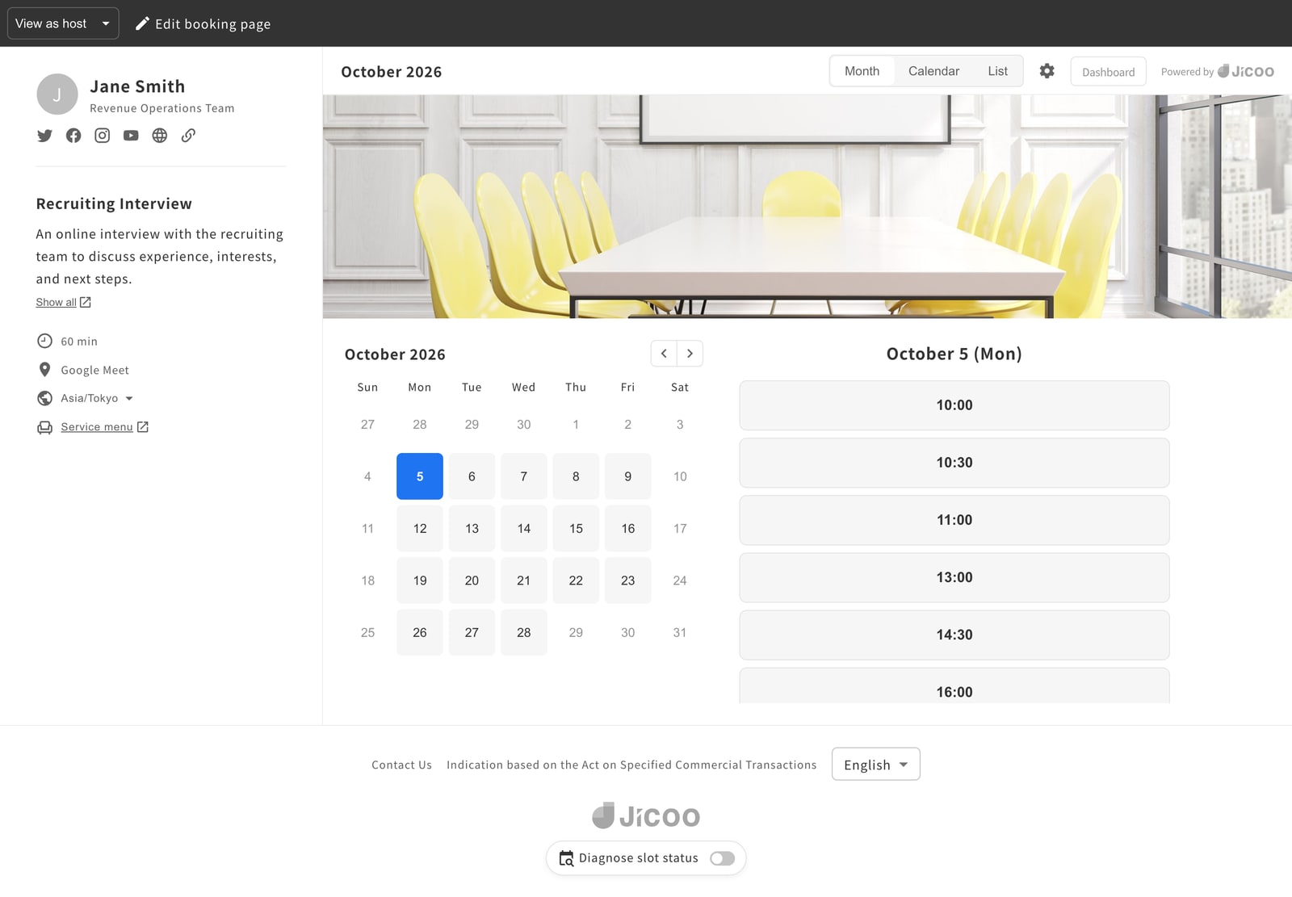Viewport: 1292px width, 897px height.
Task: Open settings with the gear icon
Action: 1047,71
